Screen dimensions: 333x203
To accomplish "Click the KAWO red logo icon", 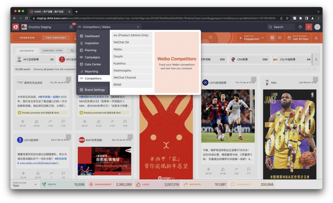I will (x=16, y=27).
